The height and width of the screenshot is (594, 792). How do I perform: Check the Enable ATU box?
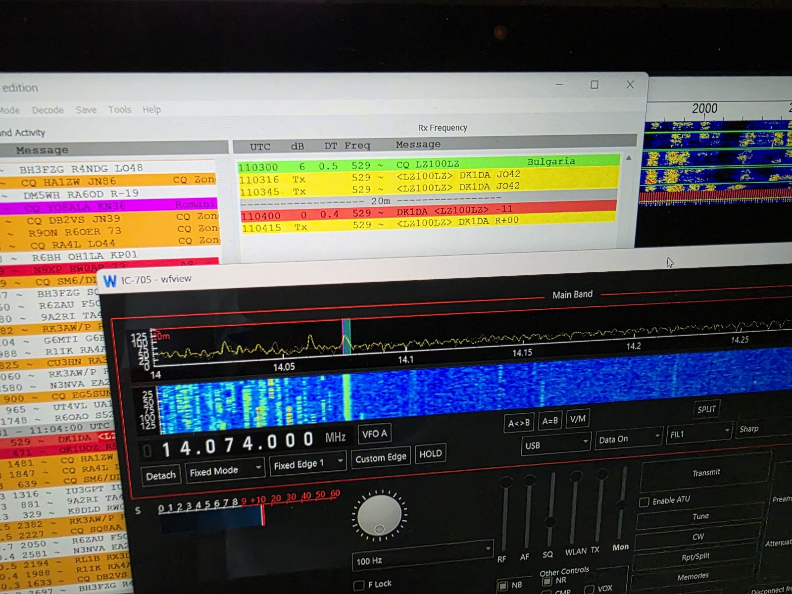644,502
